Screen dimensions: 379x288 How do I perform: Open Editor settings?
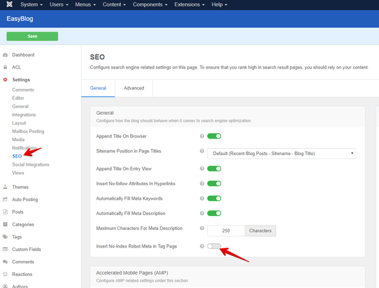tap(18, 98)
